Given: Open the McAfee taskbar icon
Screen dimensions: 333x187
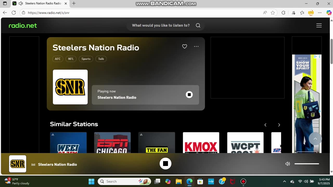Looking at the screenshot, I should (x=233, y=181).
